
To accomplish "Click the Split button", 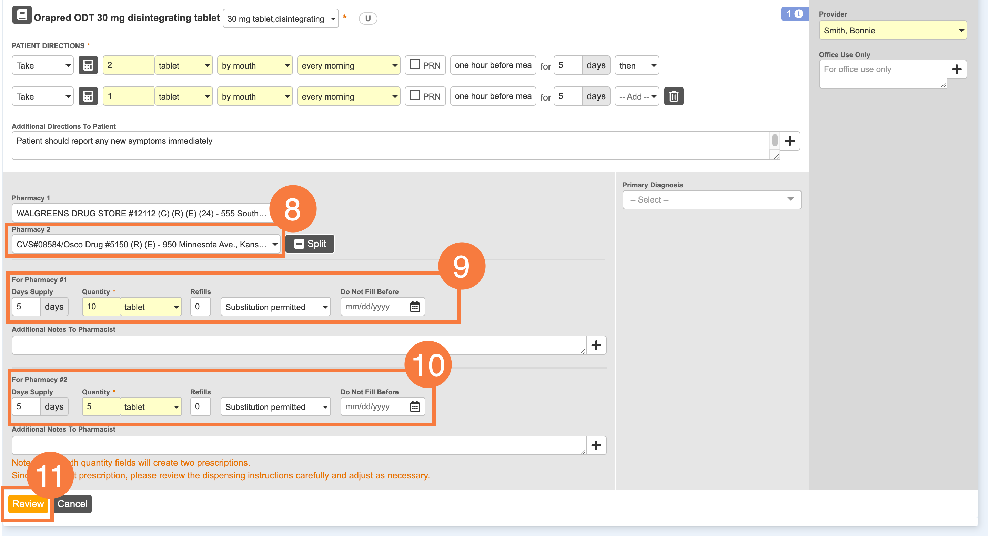I will tap(310, 244).
